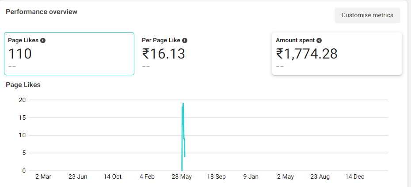Open the Per Page Like info tooltip icon
Viewport: 411px width, 187px height.
(185, 40)
